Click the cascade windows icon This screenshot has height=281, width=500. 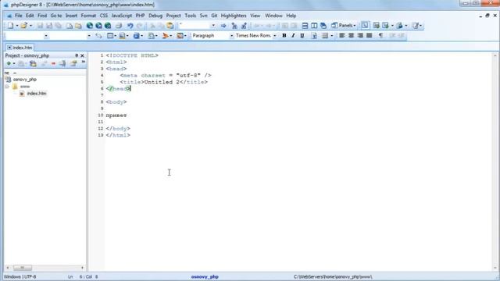[x=323, y=26]
